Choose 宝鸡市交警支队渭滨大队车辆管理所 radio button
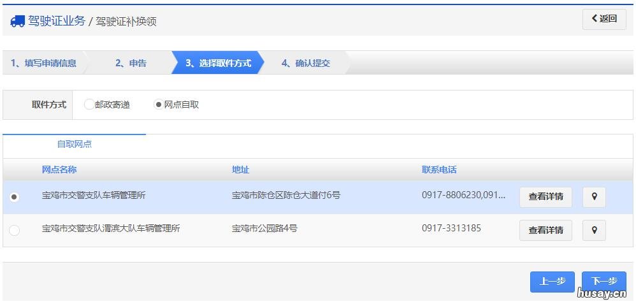The image size is (636, 304). (x=14, y=230)
